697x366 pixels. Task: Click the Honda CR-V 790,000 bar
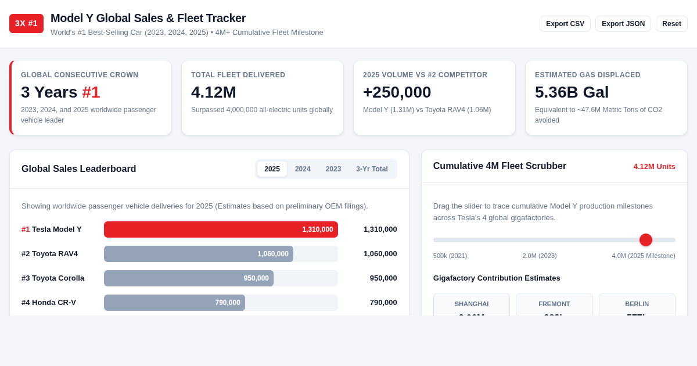[174, 303]
